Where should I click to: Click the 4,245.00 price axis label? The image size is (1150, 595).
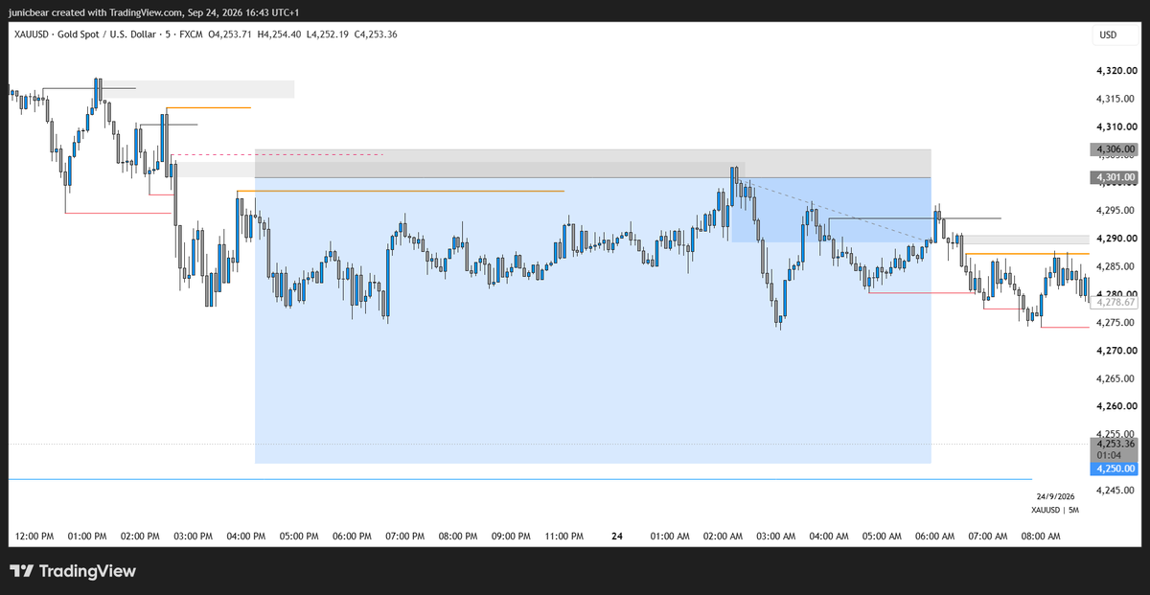pyautogui.click(x=1115, y=491)
